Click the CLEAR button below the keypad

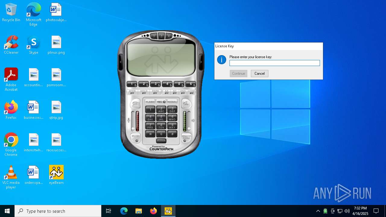[x=161, y=141]
